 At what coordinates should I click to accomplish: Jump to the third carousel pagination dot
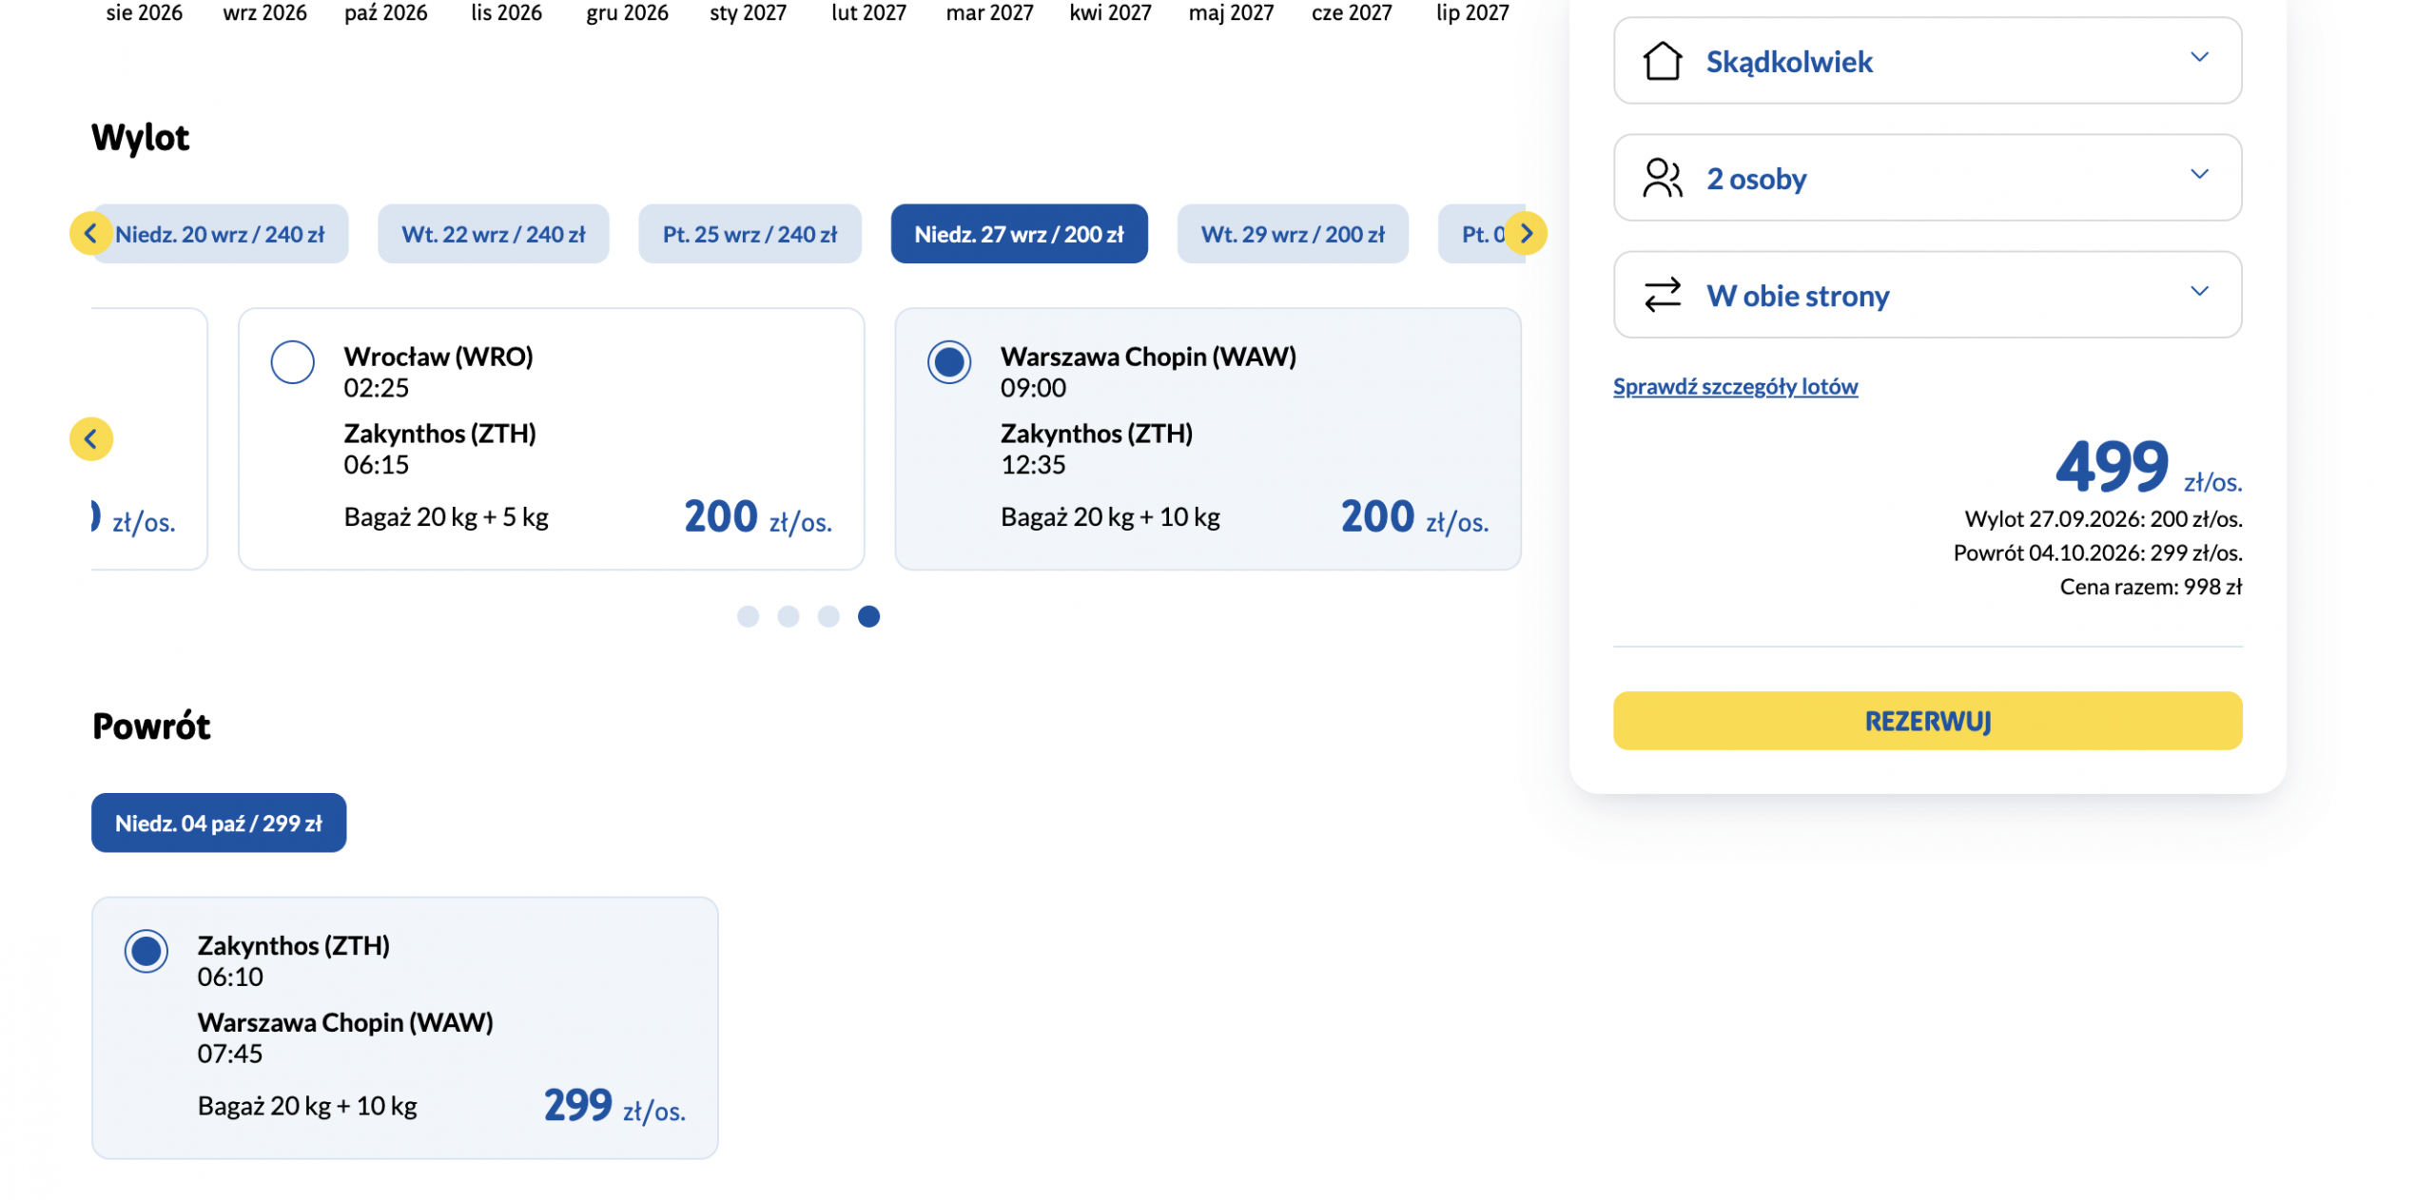point(828,616)
